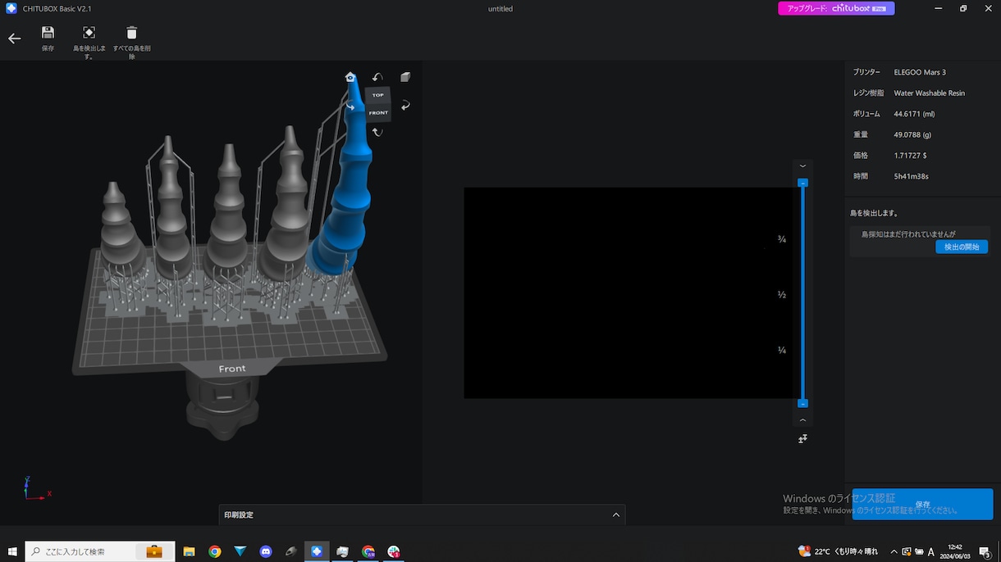Click the ½ mark on layer slider
The image size is (1001, 562).
click(x=782, y=295)
